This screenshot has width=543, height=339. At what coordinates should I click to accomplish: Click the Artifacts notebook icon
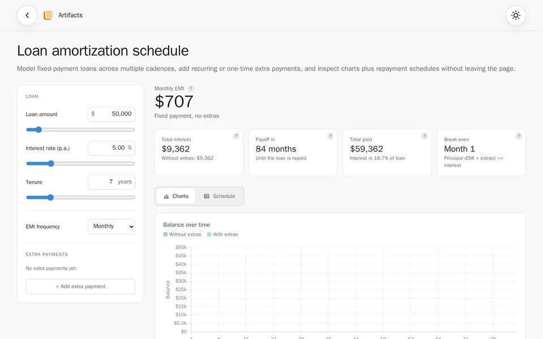point(48,15)
